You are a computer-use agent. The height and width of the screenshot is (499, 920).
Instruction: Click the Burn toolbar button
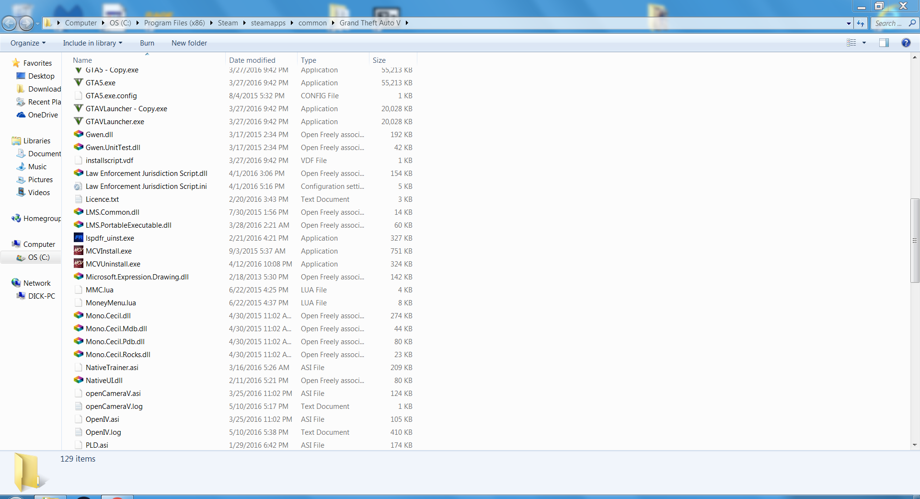coord(147,43)
